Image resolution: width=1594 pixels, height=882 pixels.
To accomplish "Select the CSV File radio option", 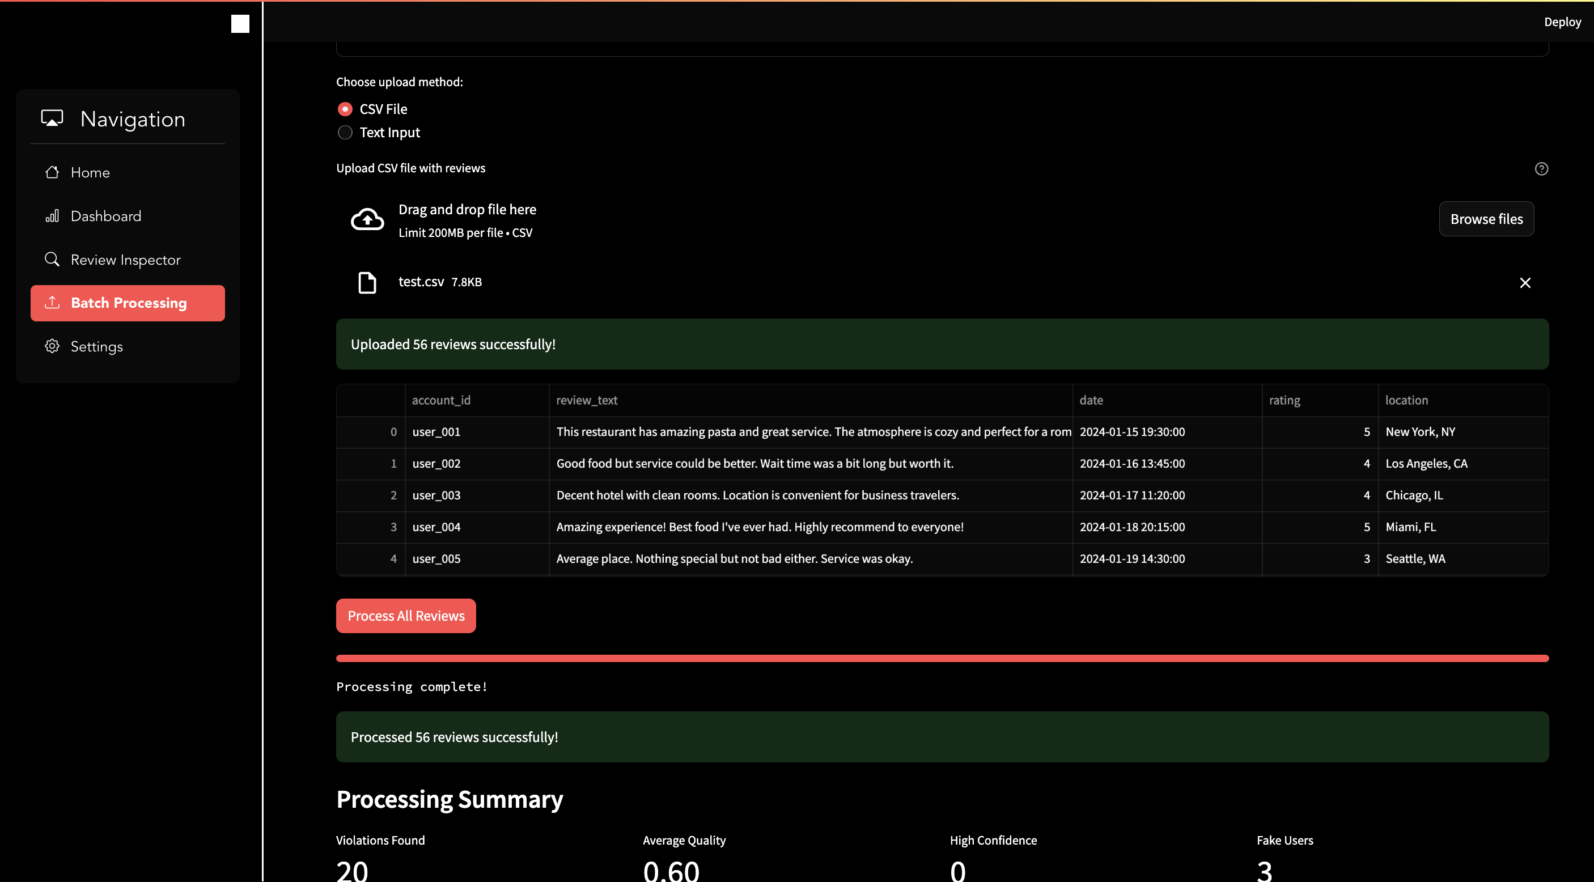I will pos(345,109).
